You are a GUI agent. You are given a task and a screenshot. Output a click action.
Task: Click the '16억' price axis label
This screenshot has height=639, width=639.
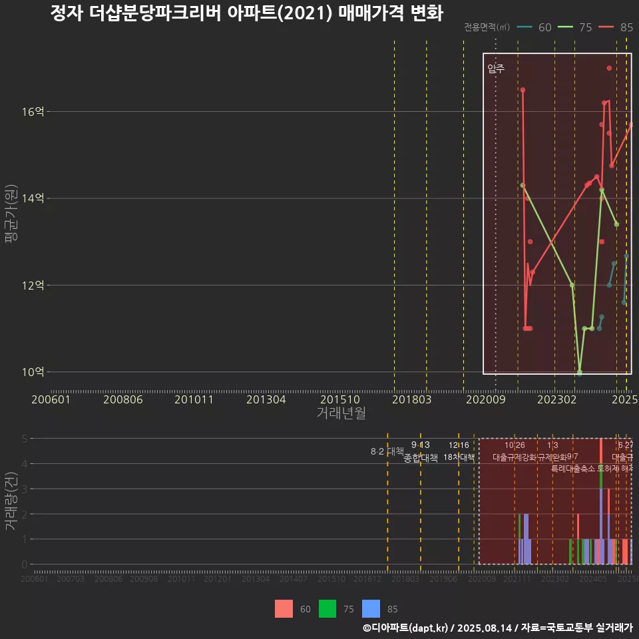click(x=33, y=112)
